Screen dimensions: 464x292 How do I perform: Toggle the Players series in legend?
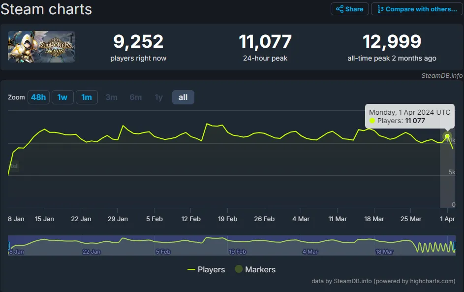[x=206, y=269]
